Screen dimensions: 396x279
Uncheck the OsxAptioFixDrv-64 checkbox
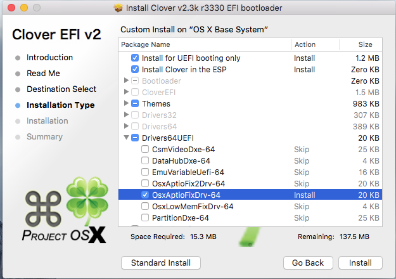tap(145, 195)
